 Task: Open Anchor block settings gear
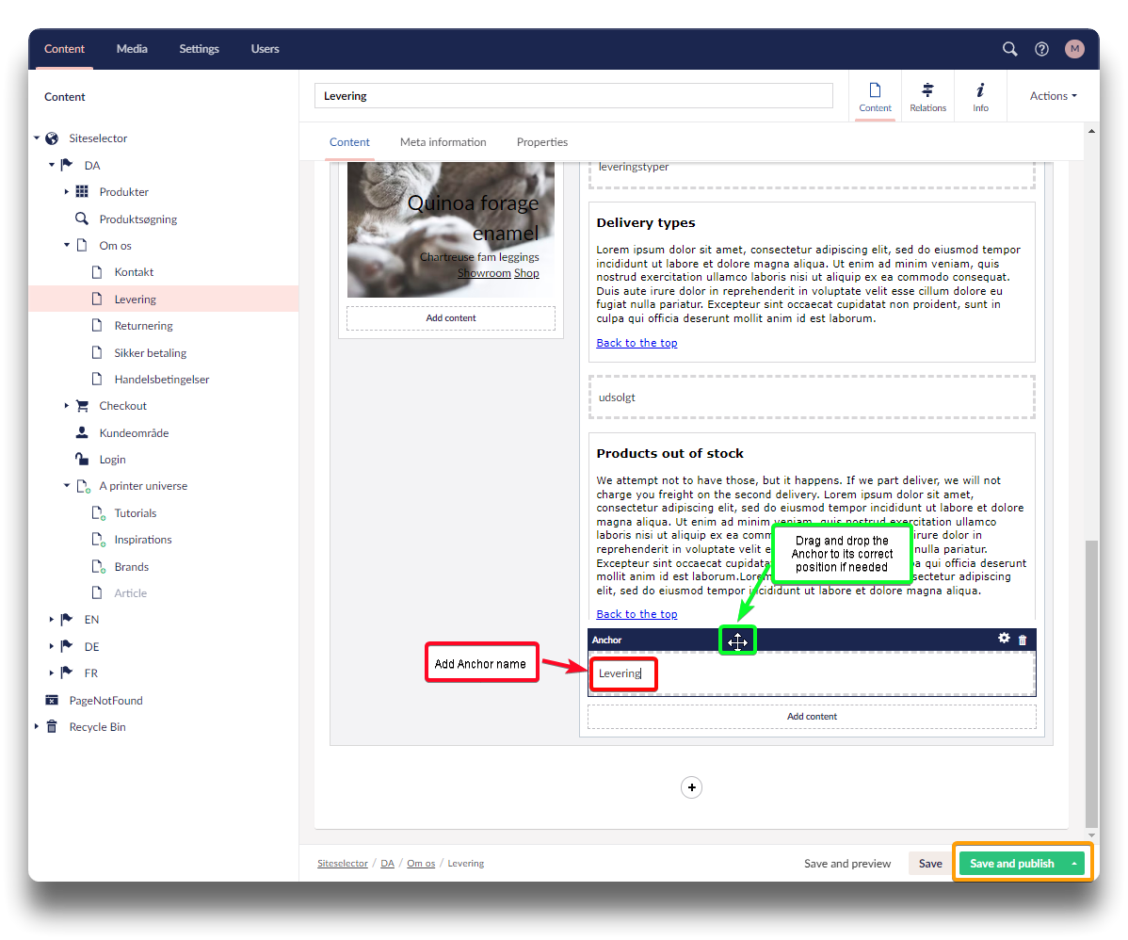[x=1004, y=639]
